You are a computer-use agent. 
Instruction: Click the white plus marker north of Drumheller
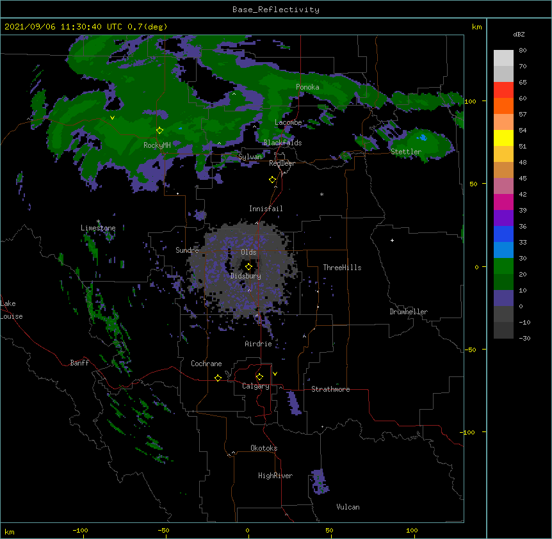[x=392, y=240]
